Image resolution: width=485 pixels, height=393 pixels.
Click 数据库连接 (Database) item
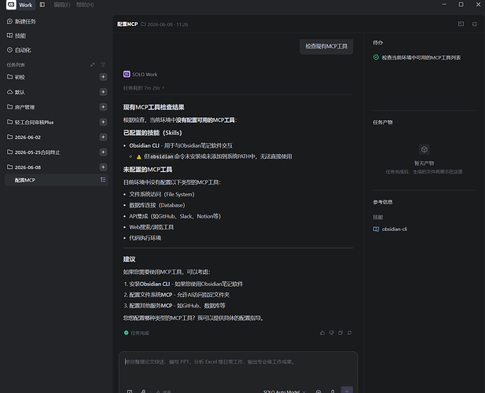coord(157,205)
